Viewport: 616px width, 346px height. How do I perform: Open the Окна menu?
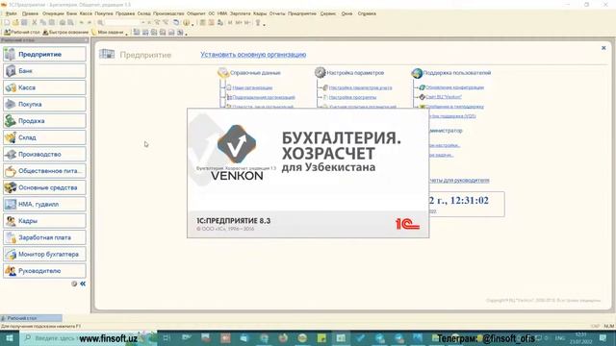[x=346, y=13]
